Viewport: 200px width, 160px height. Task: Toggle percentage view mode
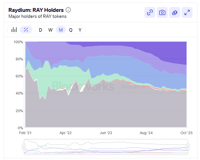click(26, 30)
